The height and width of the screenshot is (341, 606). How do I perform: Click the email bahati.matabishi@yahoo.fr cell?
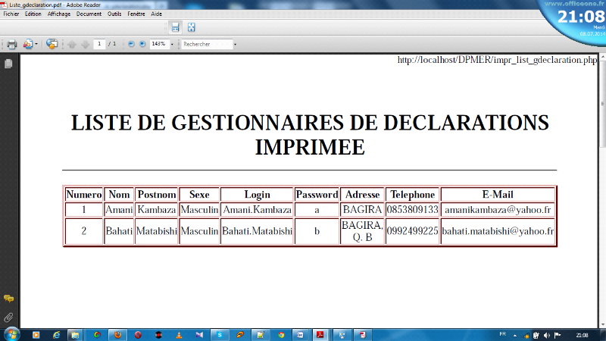pos(498,231)
